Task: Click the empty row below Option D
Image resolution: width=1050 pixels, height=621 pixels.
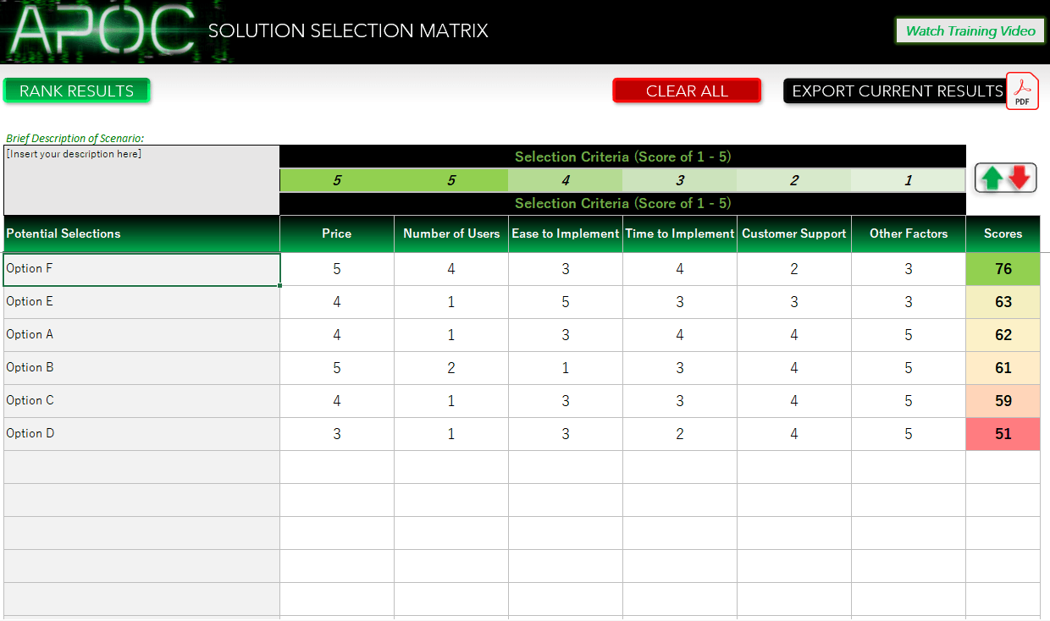Action: [x=141, y=466]
